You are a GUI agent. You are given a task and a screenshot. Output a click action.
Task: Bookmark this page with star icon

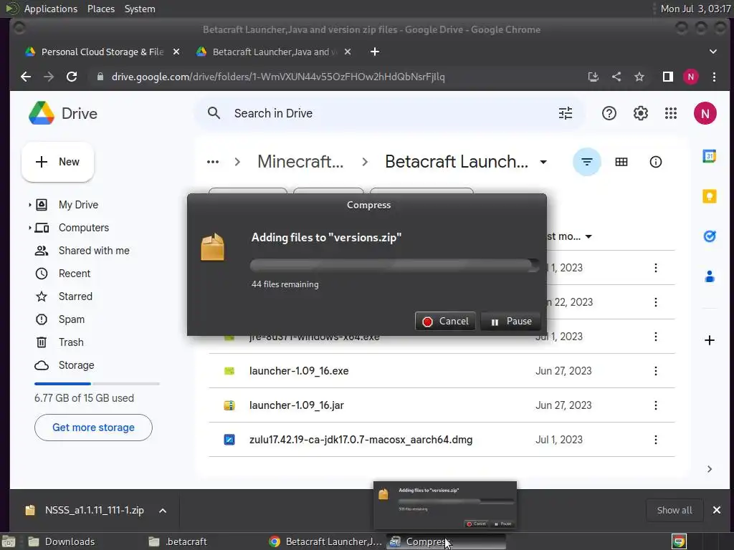tap(639, 77)
